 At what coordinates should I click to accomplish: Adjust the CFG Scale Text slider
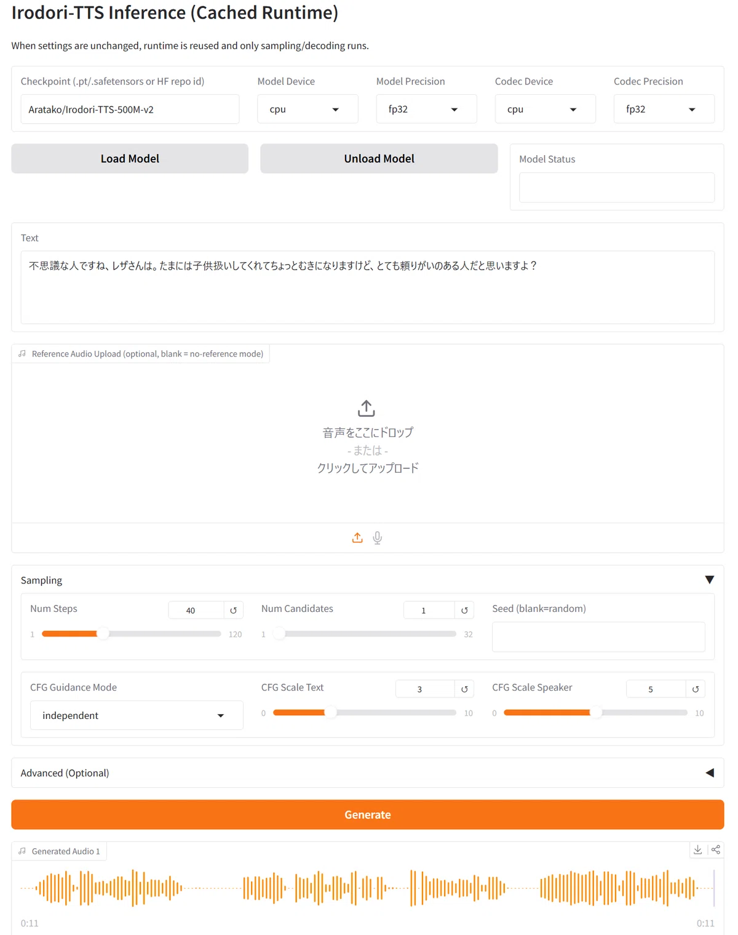pyautogui.click(x=365, y=712)
